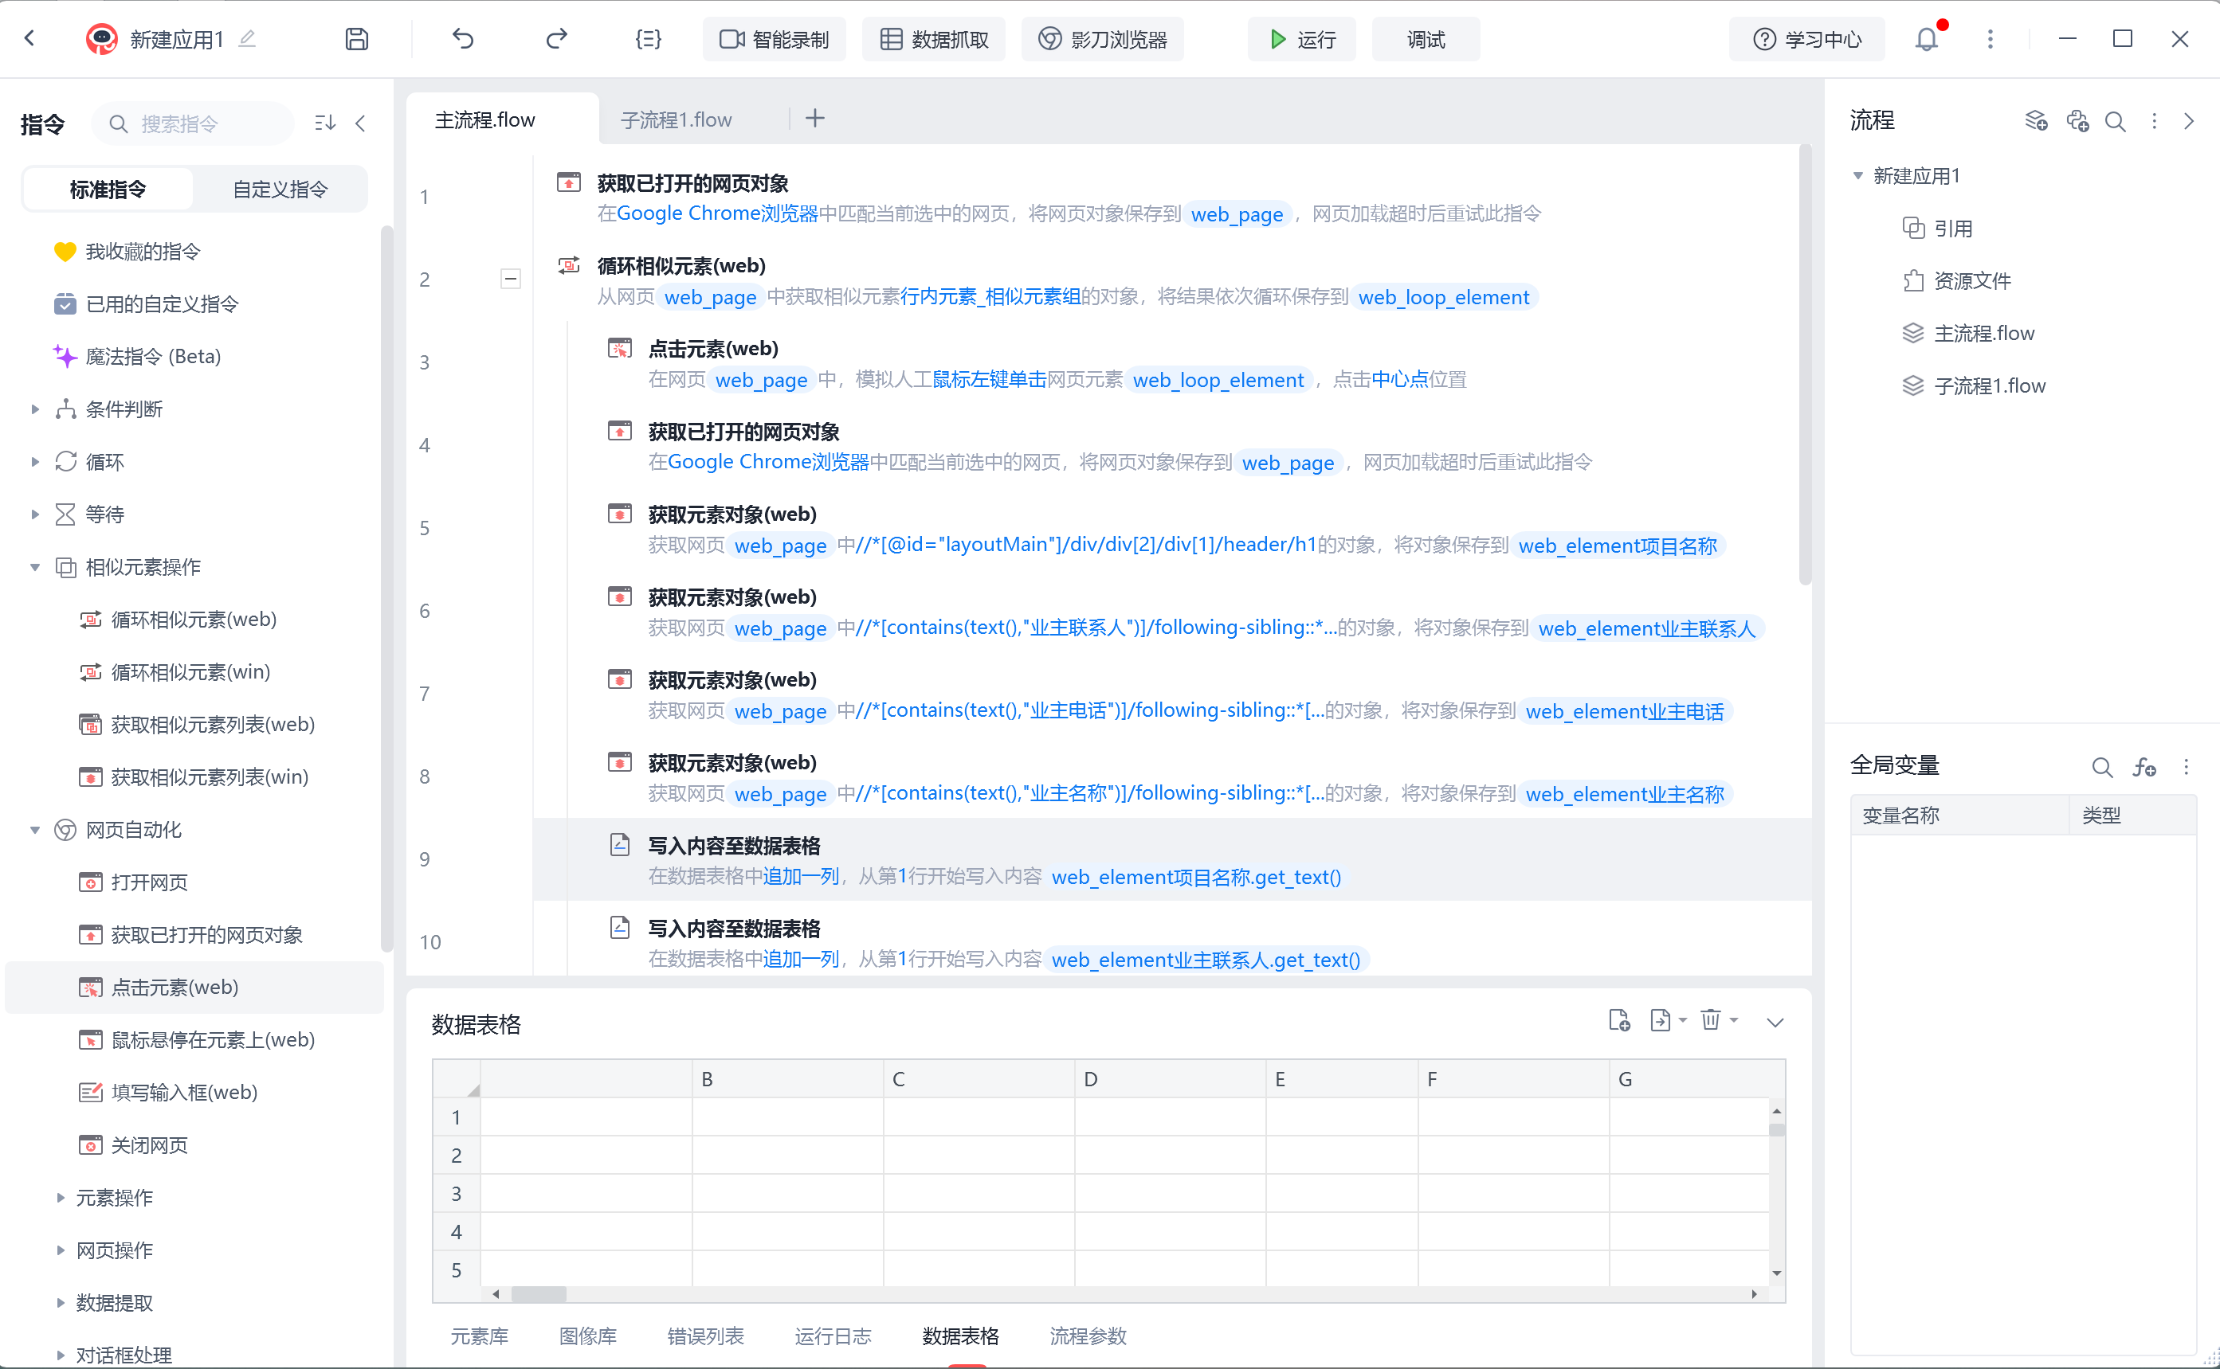
Task: Switch to the 自定义指令 toggle
Action: pos(280,190)
